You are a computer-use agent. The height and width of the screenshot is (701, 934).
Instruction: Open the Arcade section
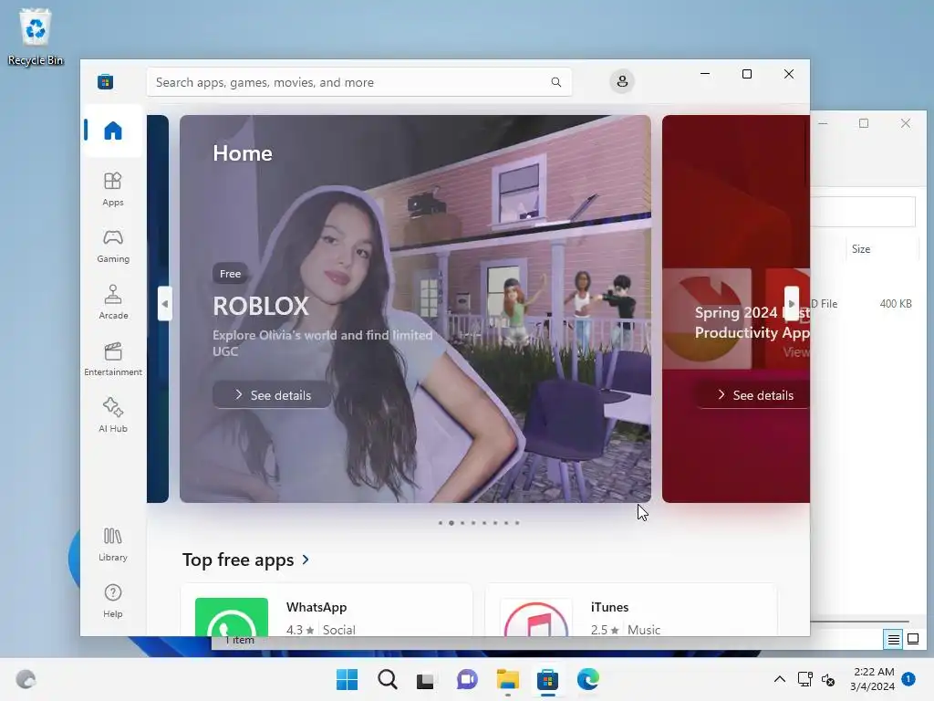point(112,302)
